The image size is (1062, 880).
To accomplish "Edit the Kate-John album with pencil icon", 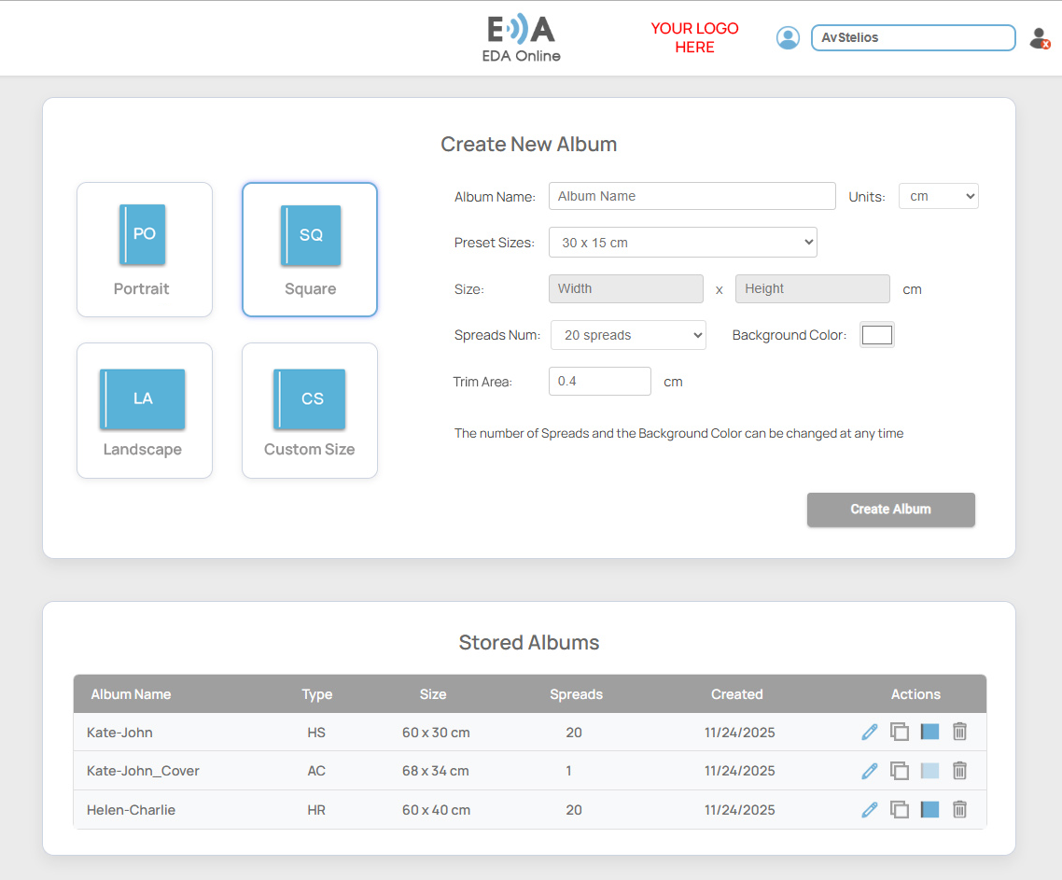I will click(870, 732).
